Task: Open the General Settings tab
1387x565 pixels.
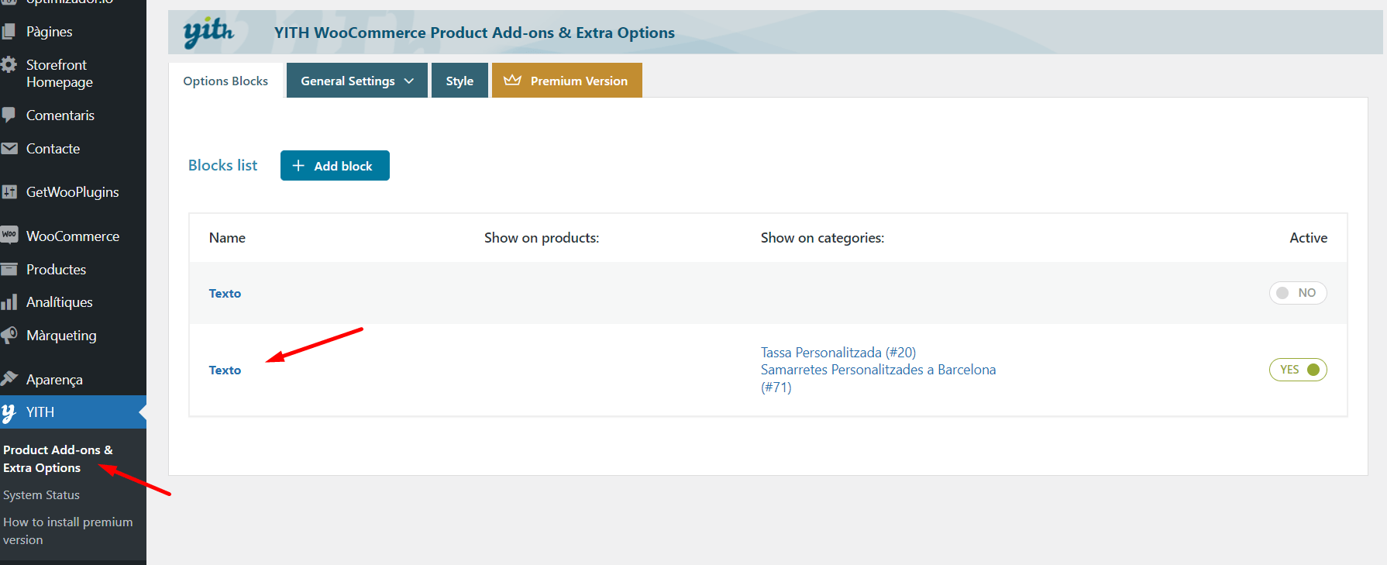Action: [357, 81]
